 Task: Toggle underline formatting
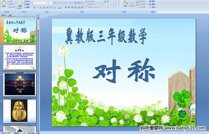pos(41,8)
